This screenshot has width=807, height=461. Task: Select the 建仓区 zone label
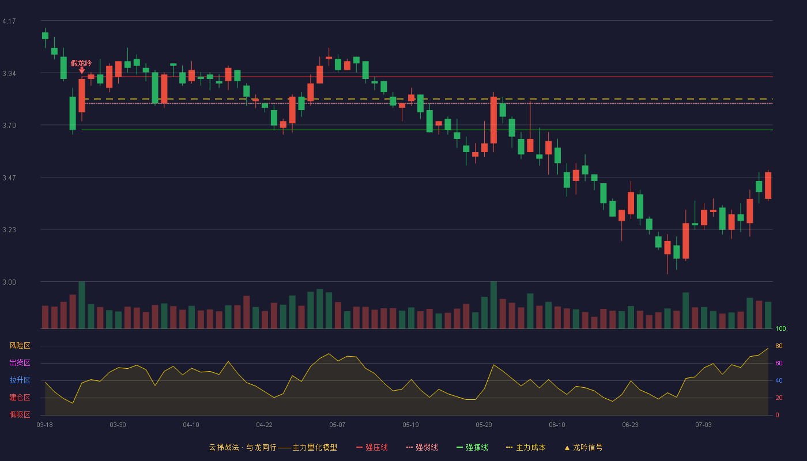20,398
